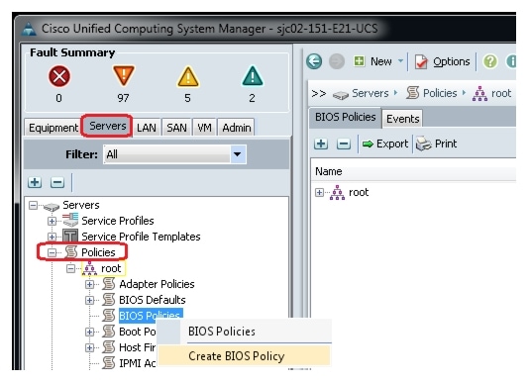The height and width of the screenshot is (383, 529).
Task: Open the Admin tab
Action: [x=236, y=128]
